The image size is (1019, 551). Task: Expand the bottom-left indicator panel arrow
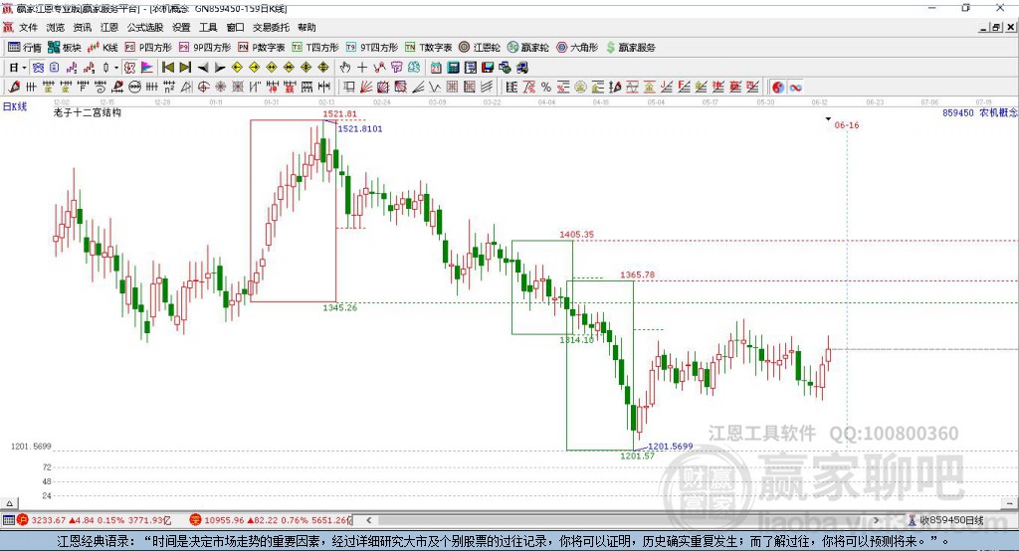coord(9,503)
